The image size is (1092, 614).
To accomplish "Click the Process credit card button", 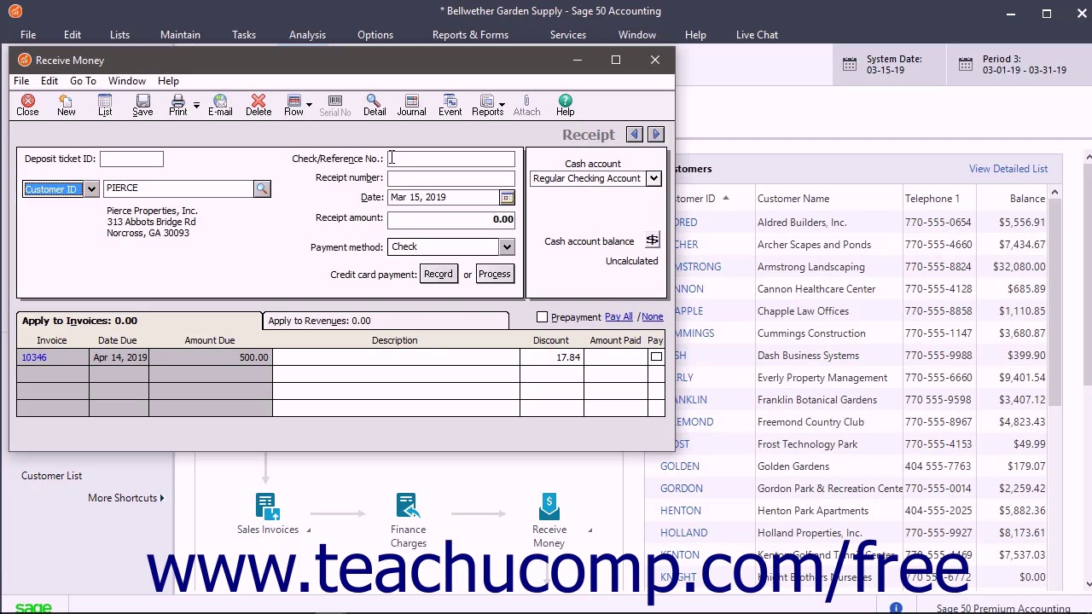I will (x=494, y=274).
